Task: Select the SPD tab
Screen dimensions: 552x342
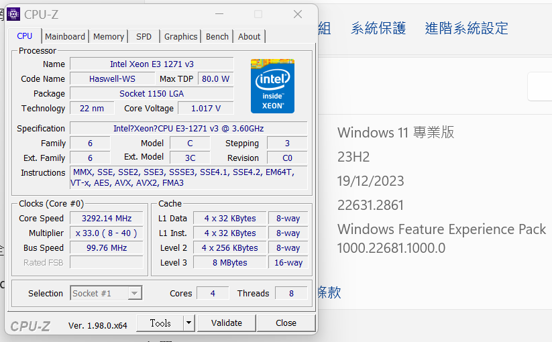Action: (144, 37)
